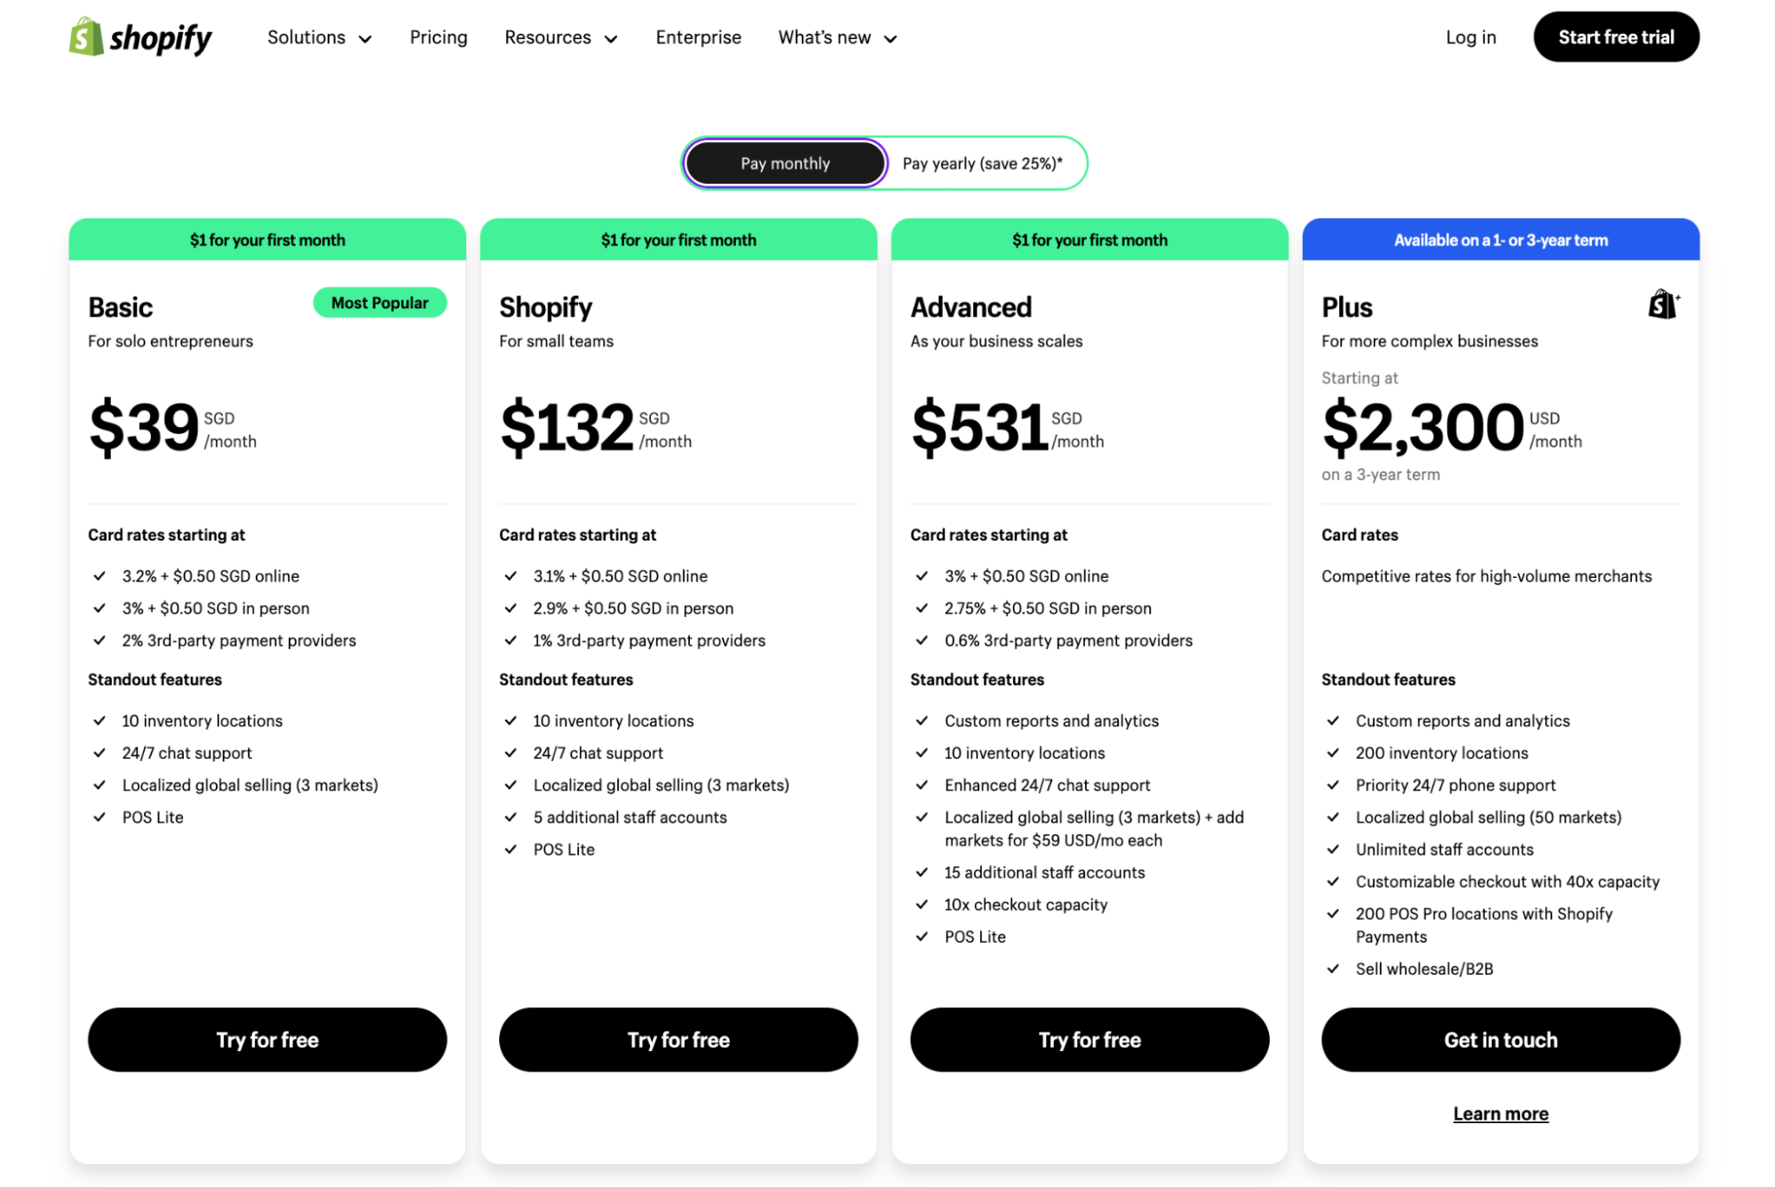
Task: Open the What's new menu
Action: coord(824,37)
